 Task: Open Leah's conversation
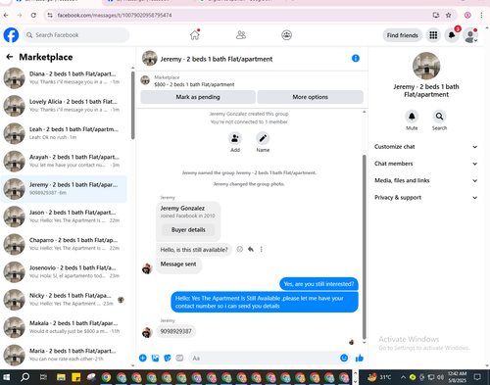64,133
